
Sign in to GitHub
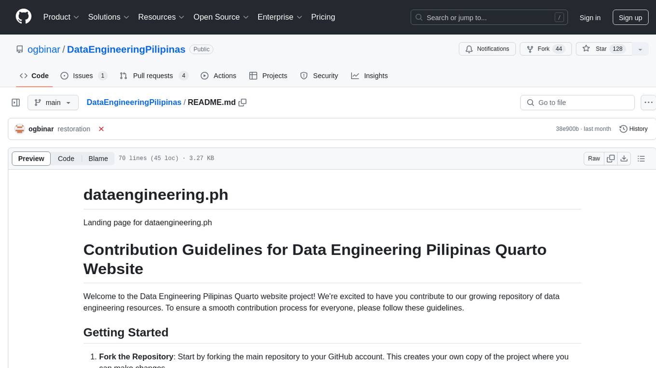click(590, 17)
